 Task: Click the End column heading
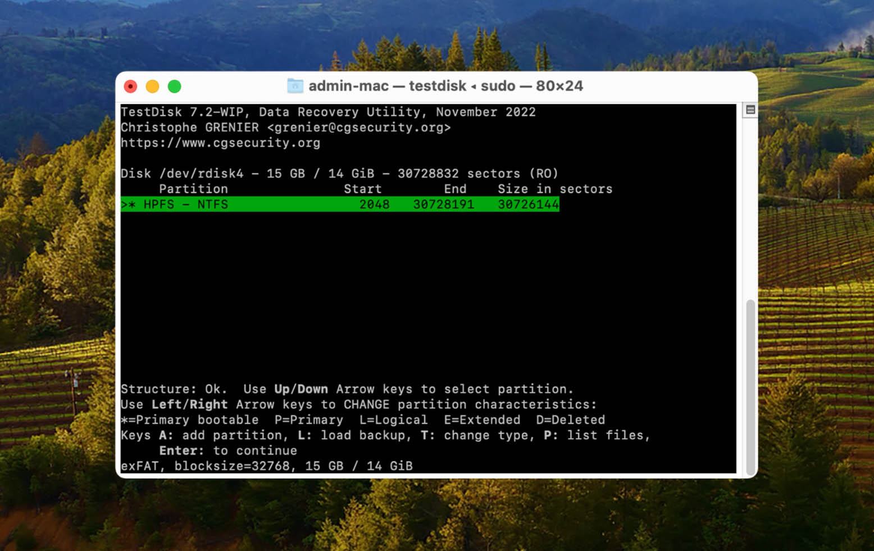tap(455, 189)
